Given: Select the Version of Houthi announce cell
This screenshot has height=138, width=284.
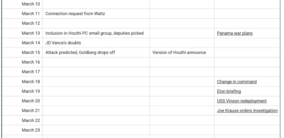Looking at the screenshot, I should click(182, 53).
